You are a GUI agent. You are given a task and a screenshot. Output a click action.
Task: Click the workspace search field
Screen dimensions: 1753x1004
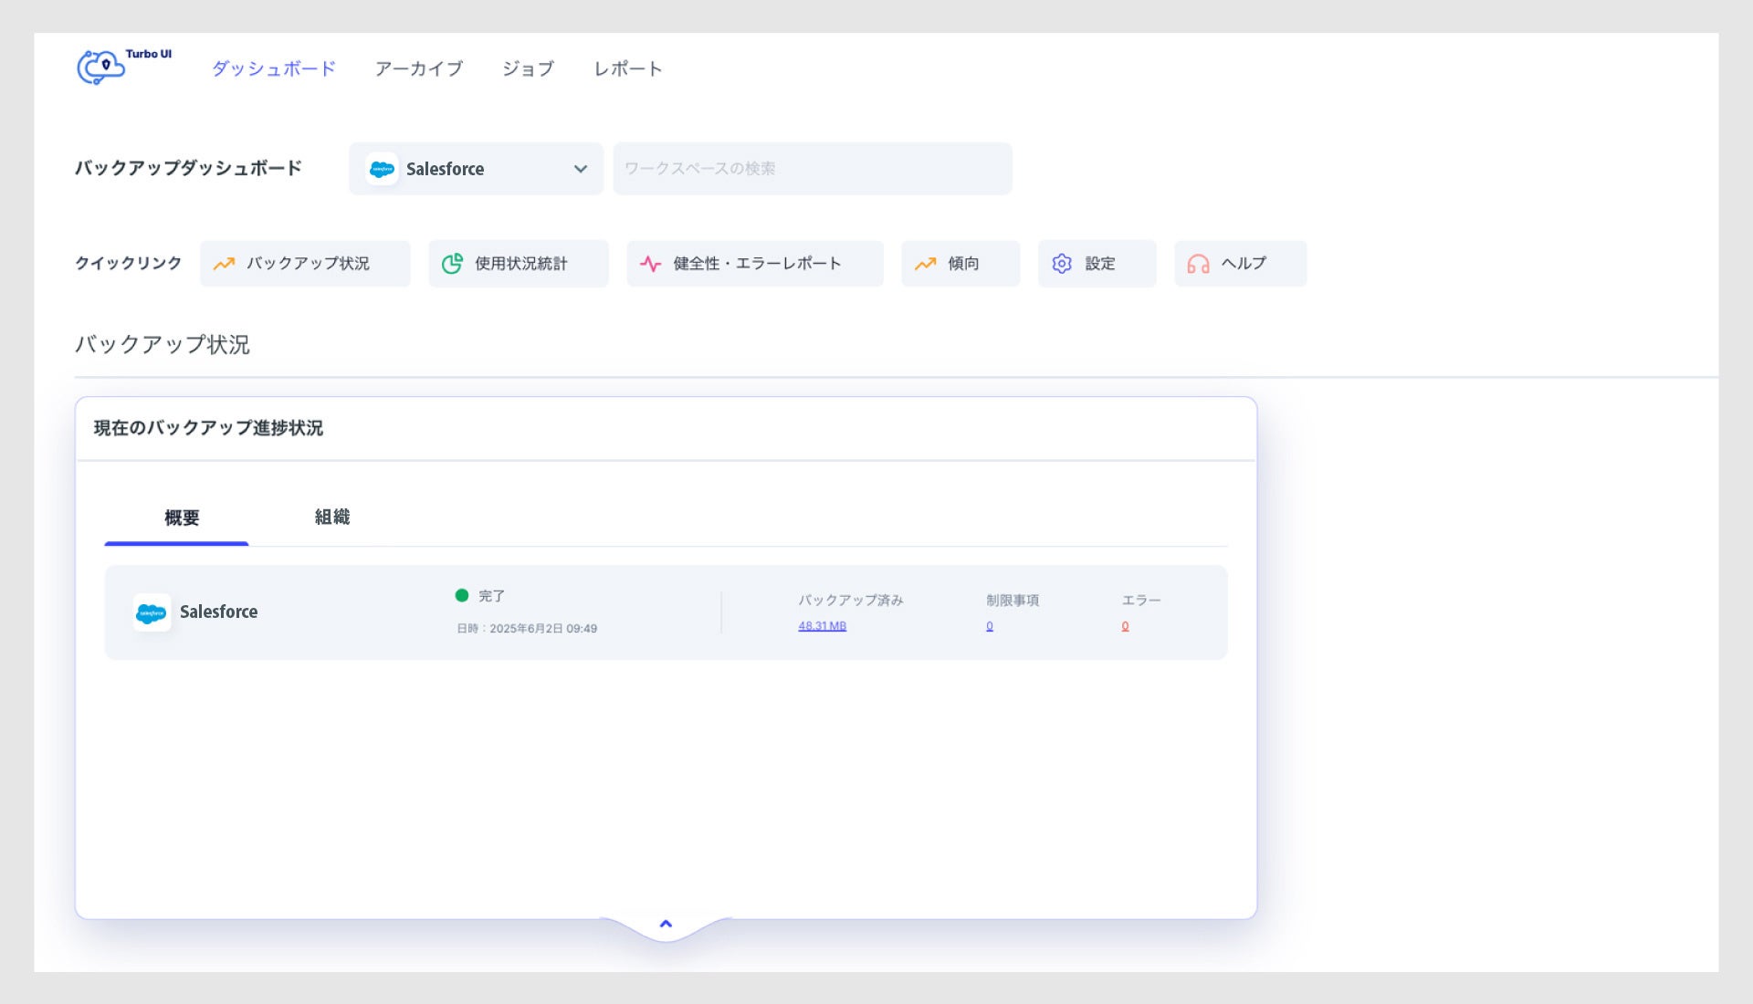tap(812, 169)
